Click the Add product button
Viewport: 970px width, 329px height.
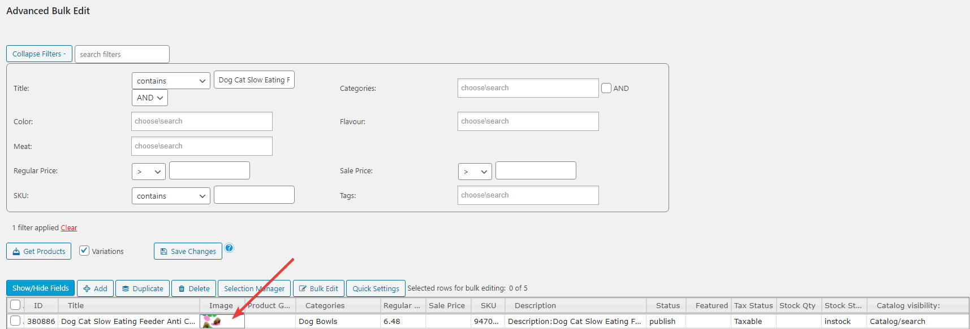95,288
